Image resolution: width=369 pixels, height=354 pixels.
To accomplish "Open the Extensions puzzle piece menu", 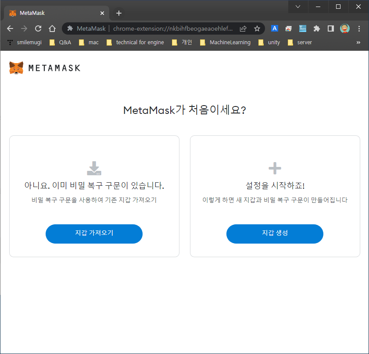I will (317, 28).
